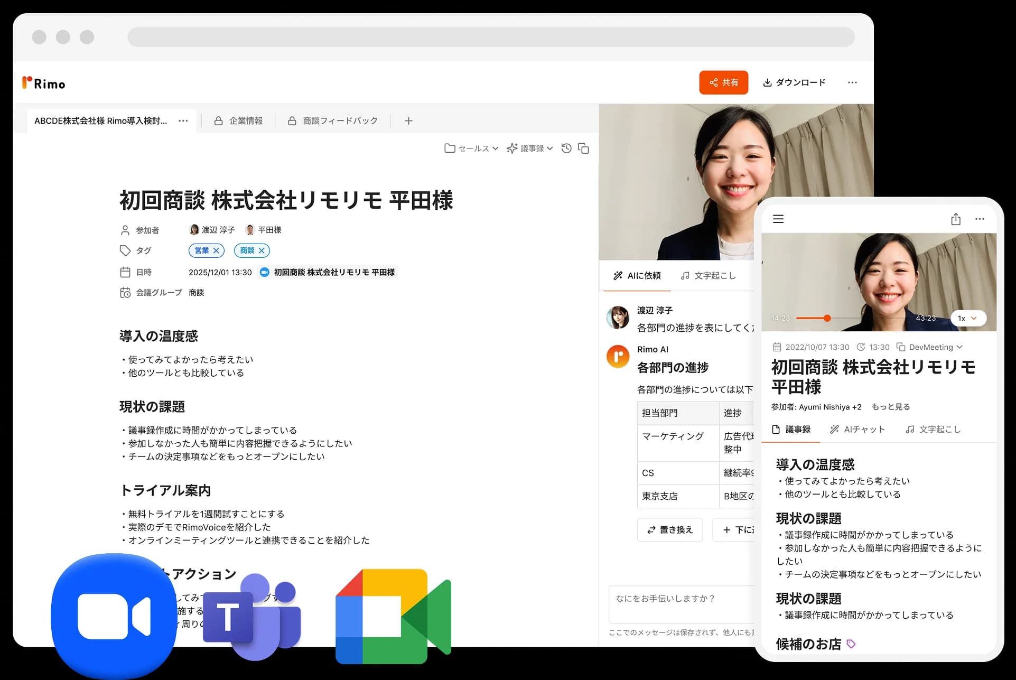The height and width of the screenshot is (680, 1016).
Task: Switch to the 商談フィードバック tab
Action: coord(333,121)
